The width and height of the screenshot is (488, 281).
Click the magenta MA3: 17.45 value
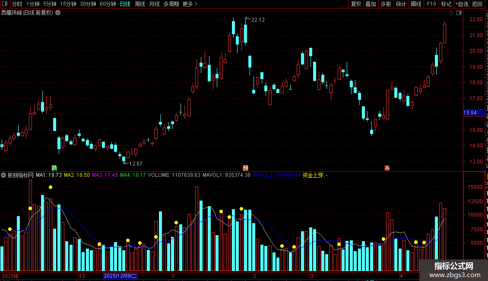point(105,175)
